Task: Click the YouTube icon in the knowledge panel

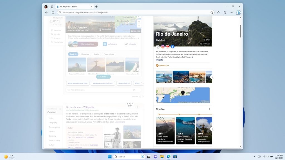Action: tap(167, 47)
